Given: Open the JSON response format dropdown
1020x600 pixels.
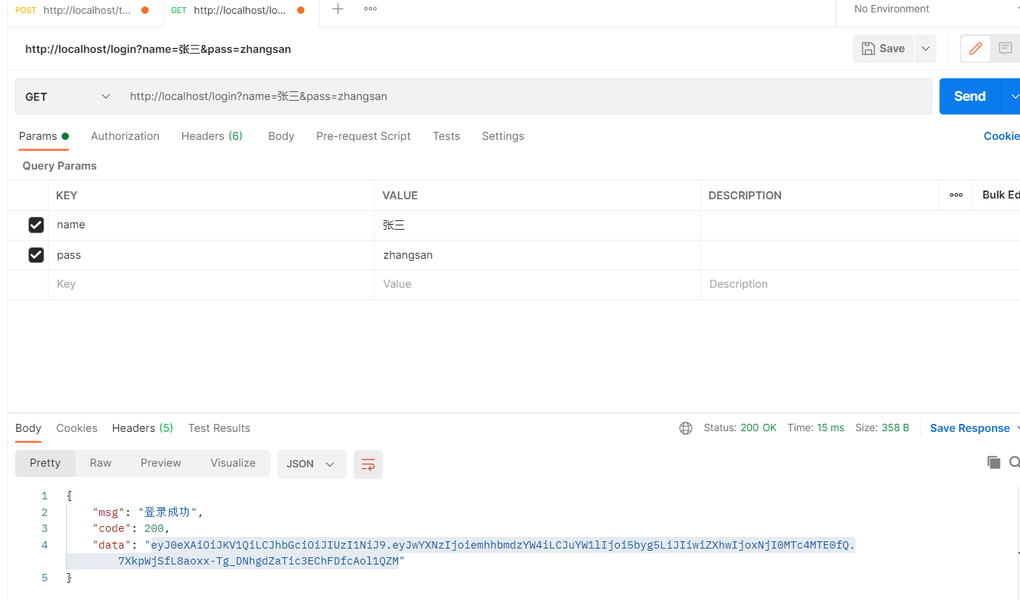Looking at the screenshot, I should pos(312,464).
